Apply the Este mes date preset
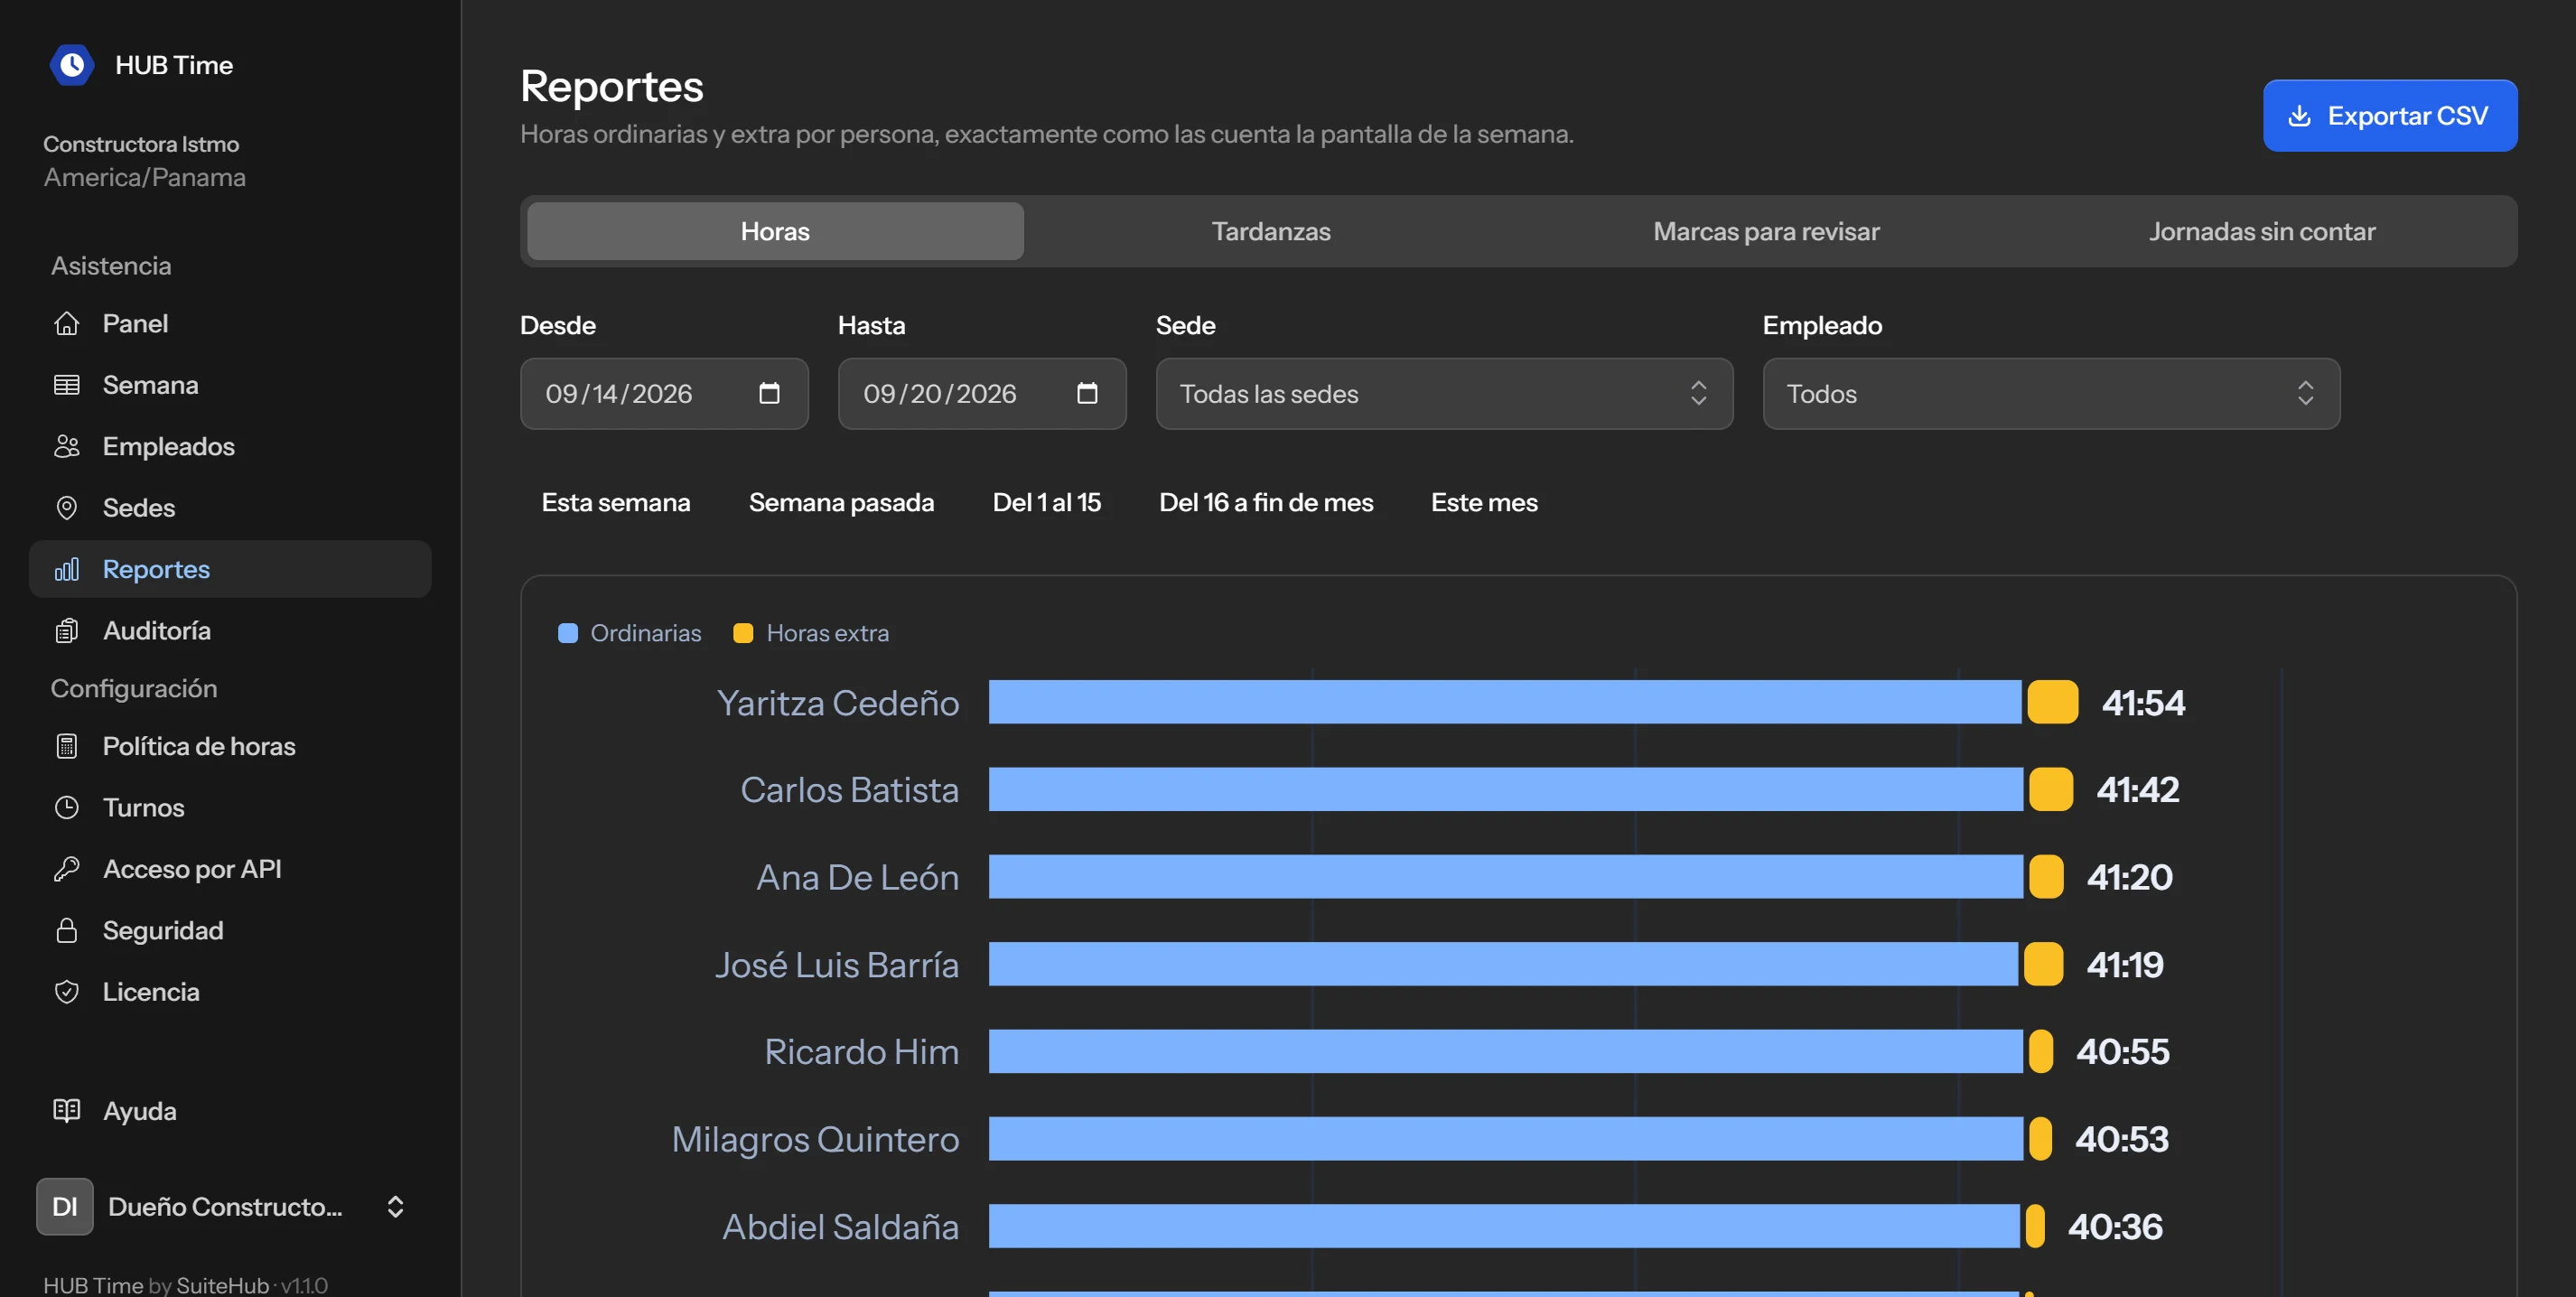This screenshot has height=1297, width=2576. 1484,502
